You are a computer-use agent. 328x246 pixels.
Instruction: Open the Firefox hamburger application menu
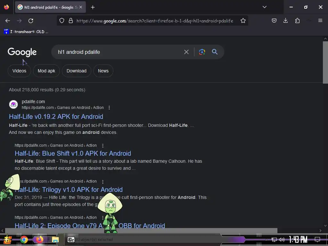pos(320,20)
